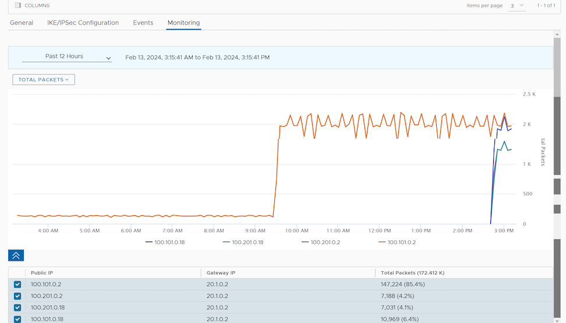
Task: Sort by the Public IP column header
Action: (x=42, y=273)
